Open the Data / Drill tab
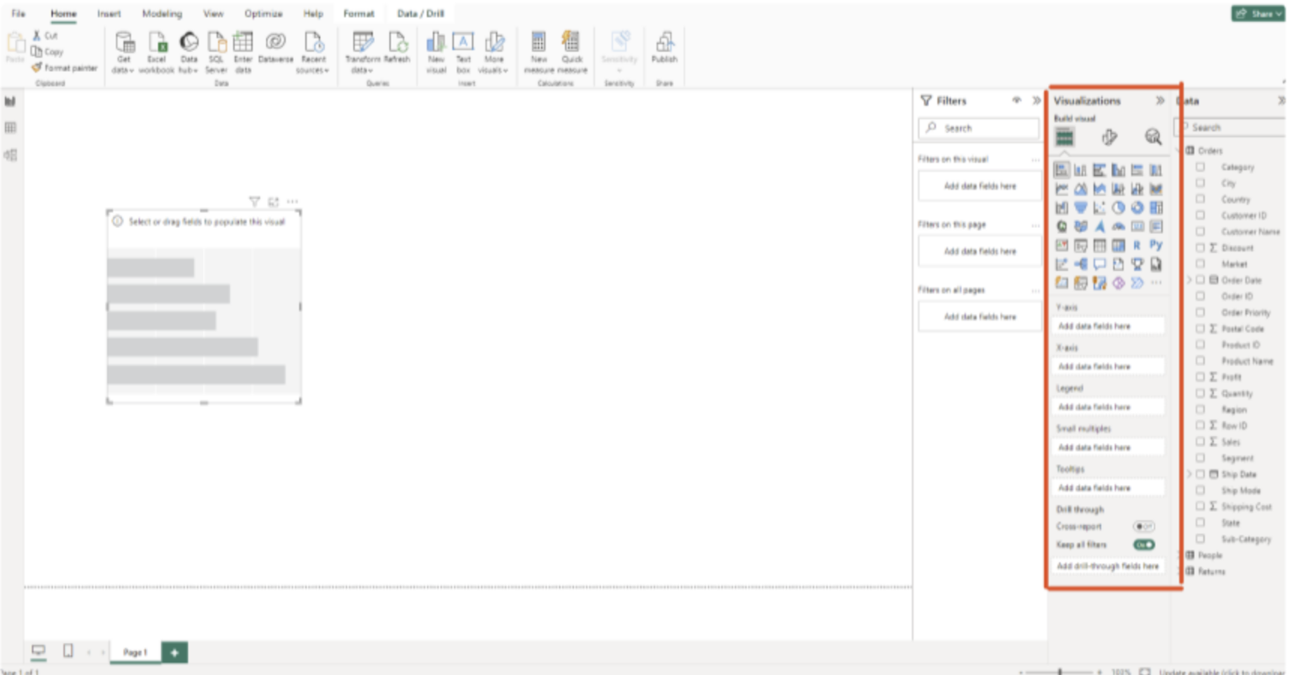Viewport: 1293px width, 675px height. click(x=419, y=13)
